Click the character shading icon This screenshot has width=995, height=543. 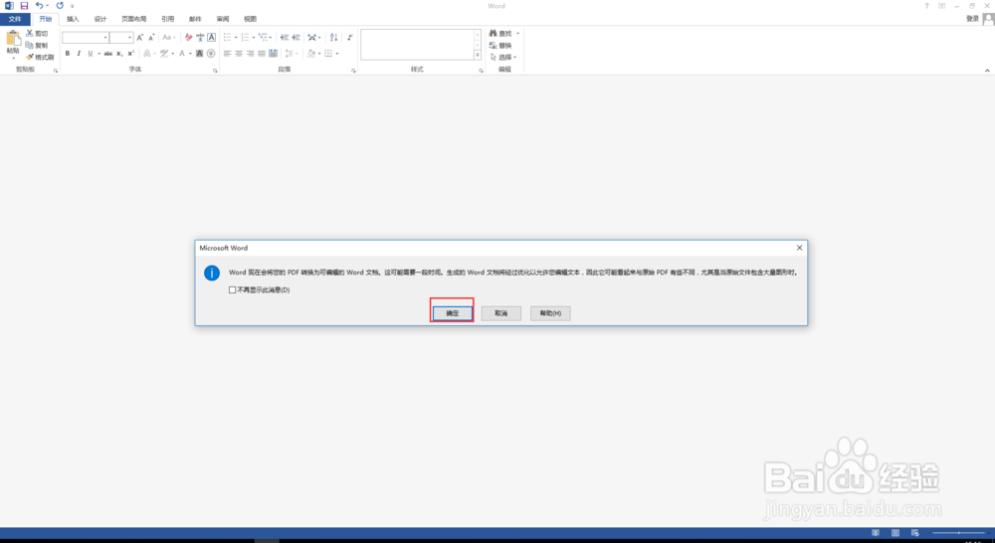[x=199, y=54]
